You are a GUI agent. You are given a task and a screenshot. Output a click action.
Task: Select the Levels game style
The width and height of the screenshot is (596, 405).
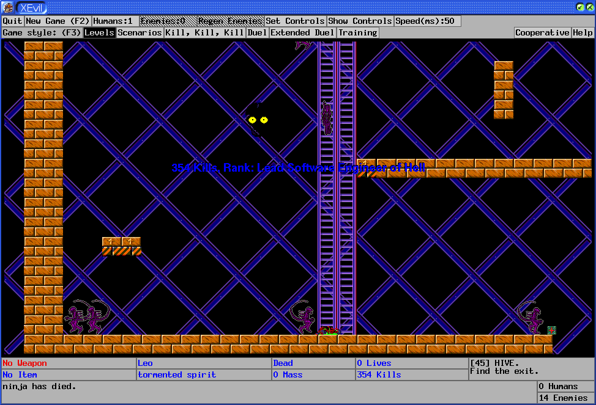(x=99, y=32)
